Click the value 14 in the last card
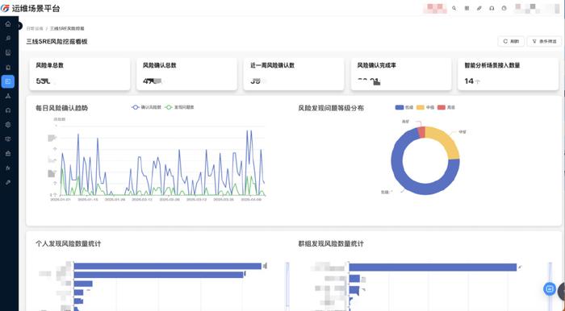Screen dimensions: 565x311 click(469, 81)
